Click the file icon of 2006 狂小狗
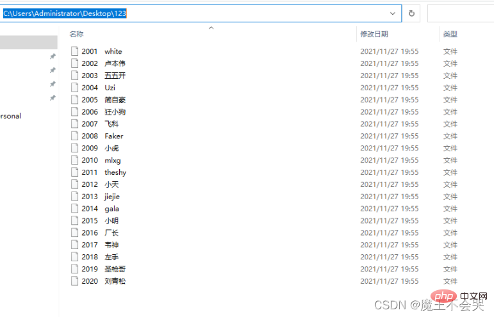The width and height of the screenshot is (494, 317). click(75, 112)
